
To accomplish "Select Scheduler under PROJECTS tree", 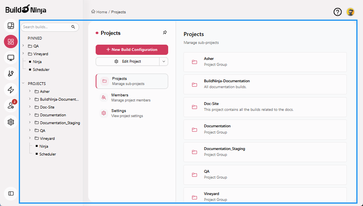I will [47, 154].
